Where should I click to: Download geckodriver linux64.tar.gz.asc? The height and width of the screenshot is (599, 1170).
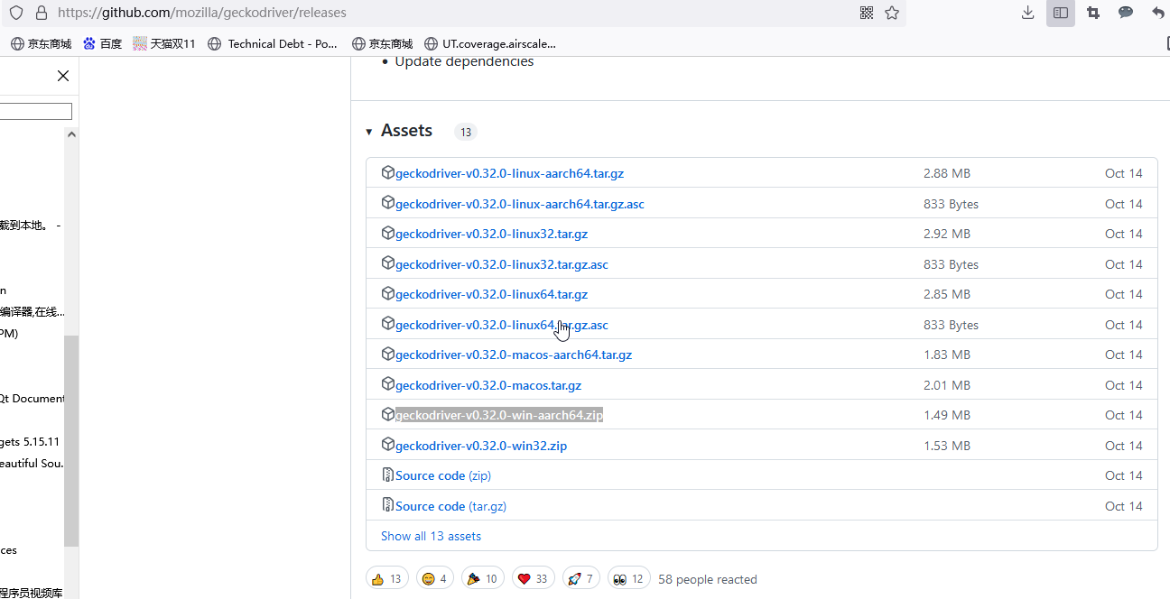point(502,325)
